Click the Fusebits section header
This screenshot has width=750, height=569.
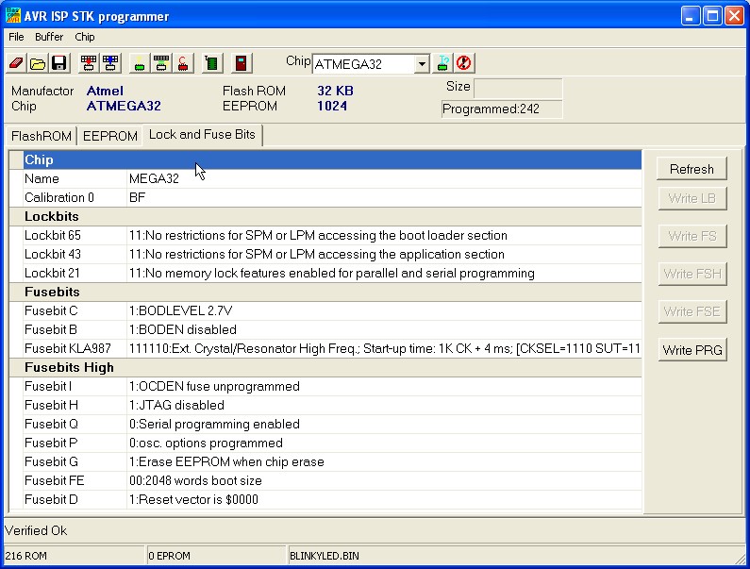[332, 292]
